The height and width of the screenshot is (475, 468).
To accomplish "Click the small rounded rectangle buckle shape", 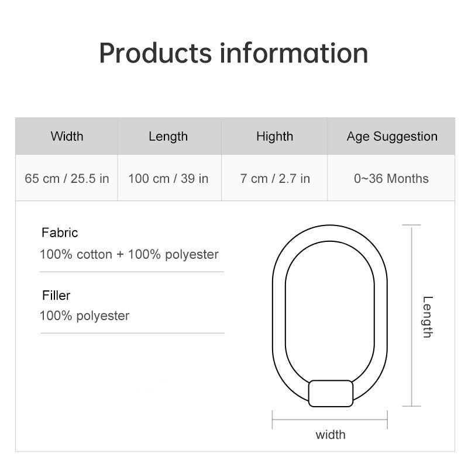I will pos(331,394).
